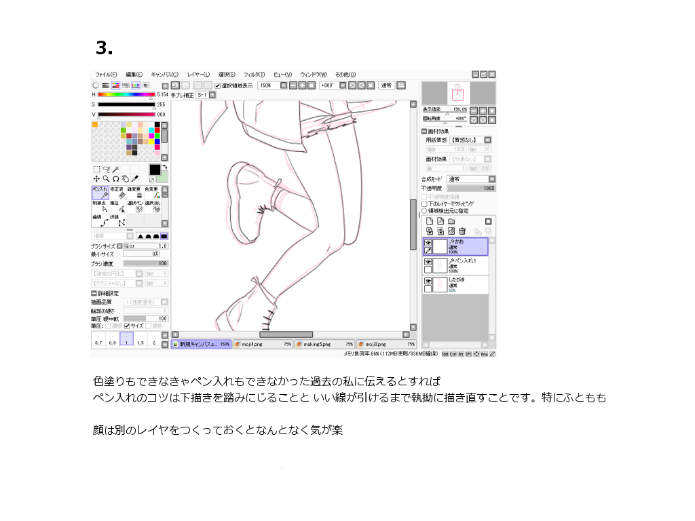Enable 下のレイヤーでクリッピング checkbox

(x=425, y=204)
